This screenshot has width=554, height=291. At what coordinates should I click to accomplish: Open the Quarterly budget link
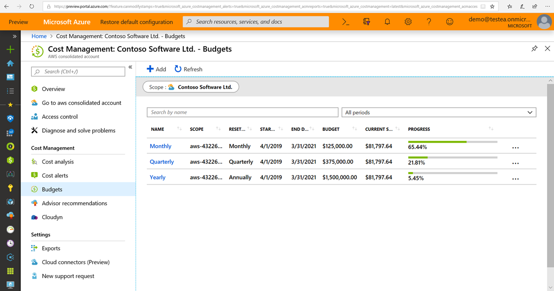tap(162, 162)
